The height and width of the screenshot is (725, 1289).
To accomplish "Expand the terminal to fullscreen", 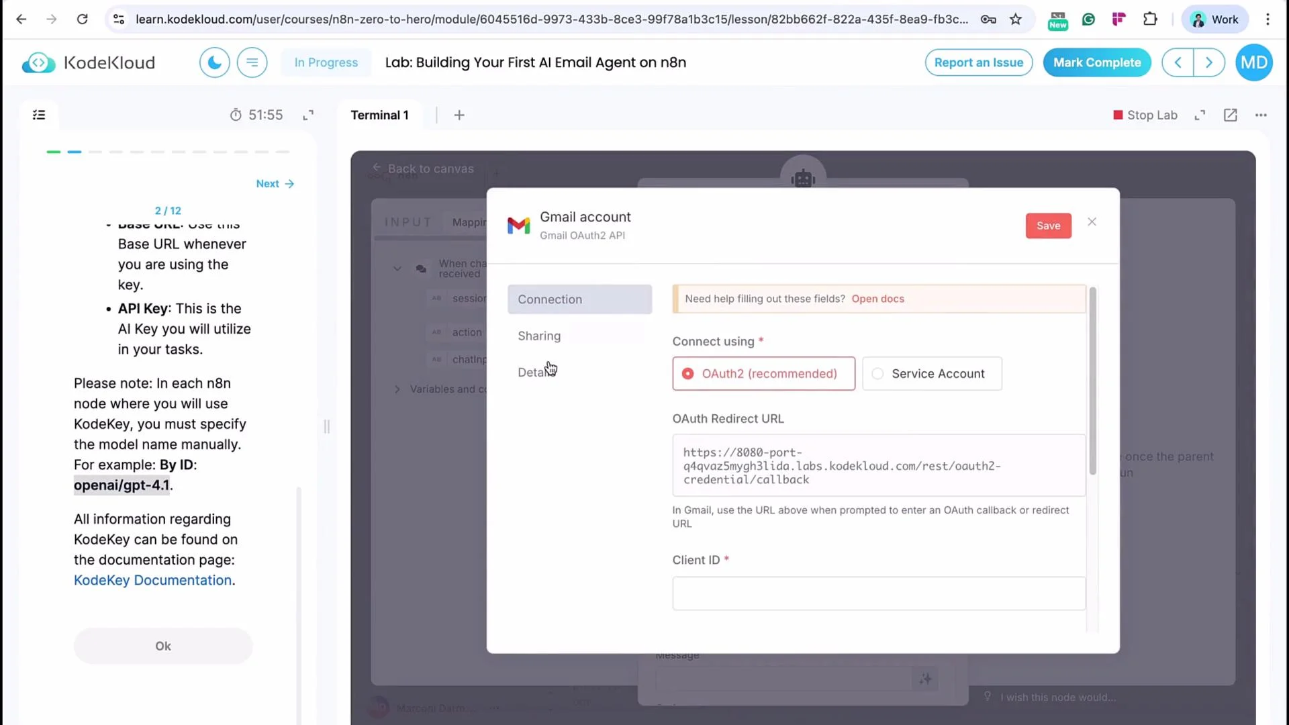I will [1200, 115].
